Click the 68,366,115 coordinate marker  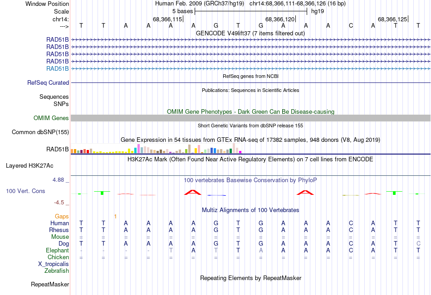point(168,19)
